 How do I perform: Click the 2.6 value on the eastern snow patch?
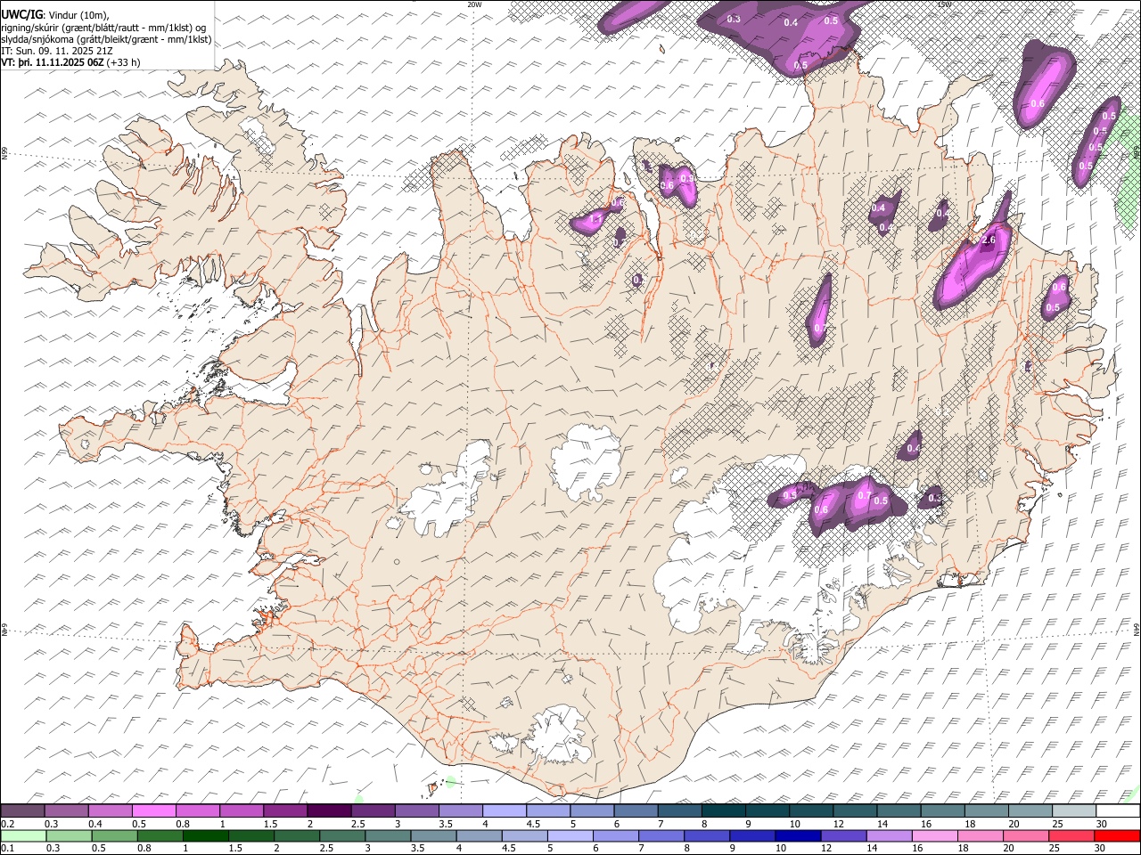(988, 240)
